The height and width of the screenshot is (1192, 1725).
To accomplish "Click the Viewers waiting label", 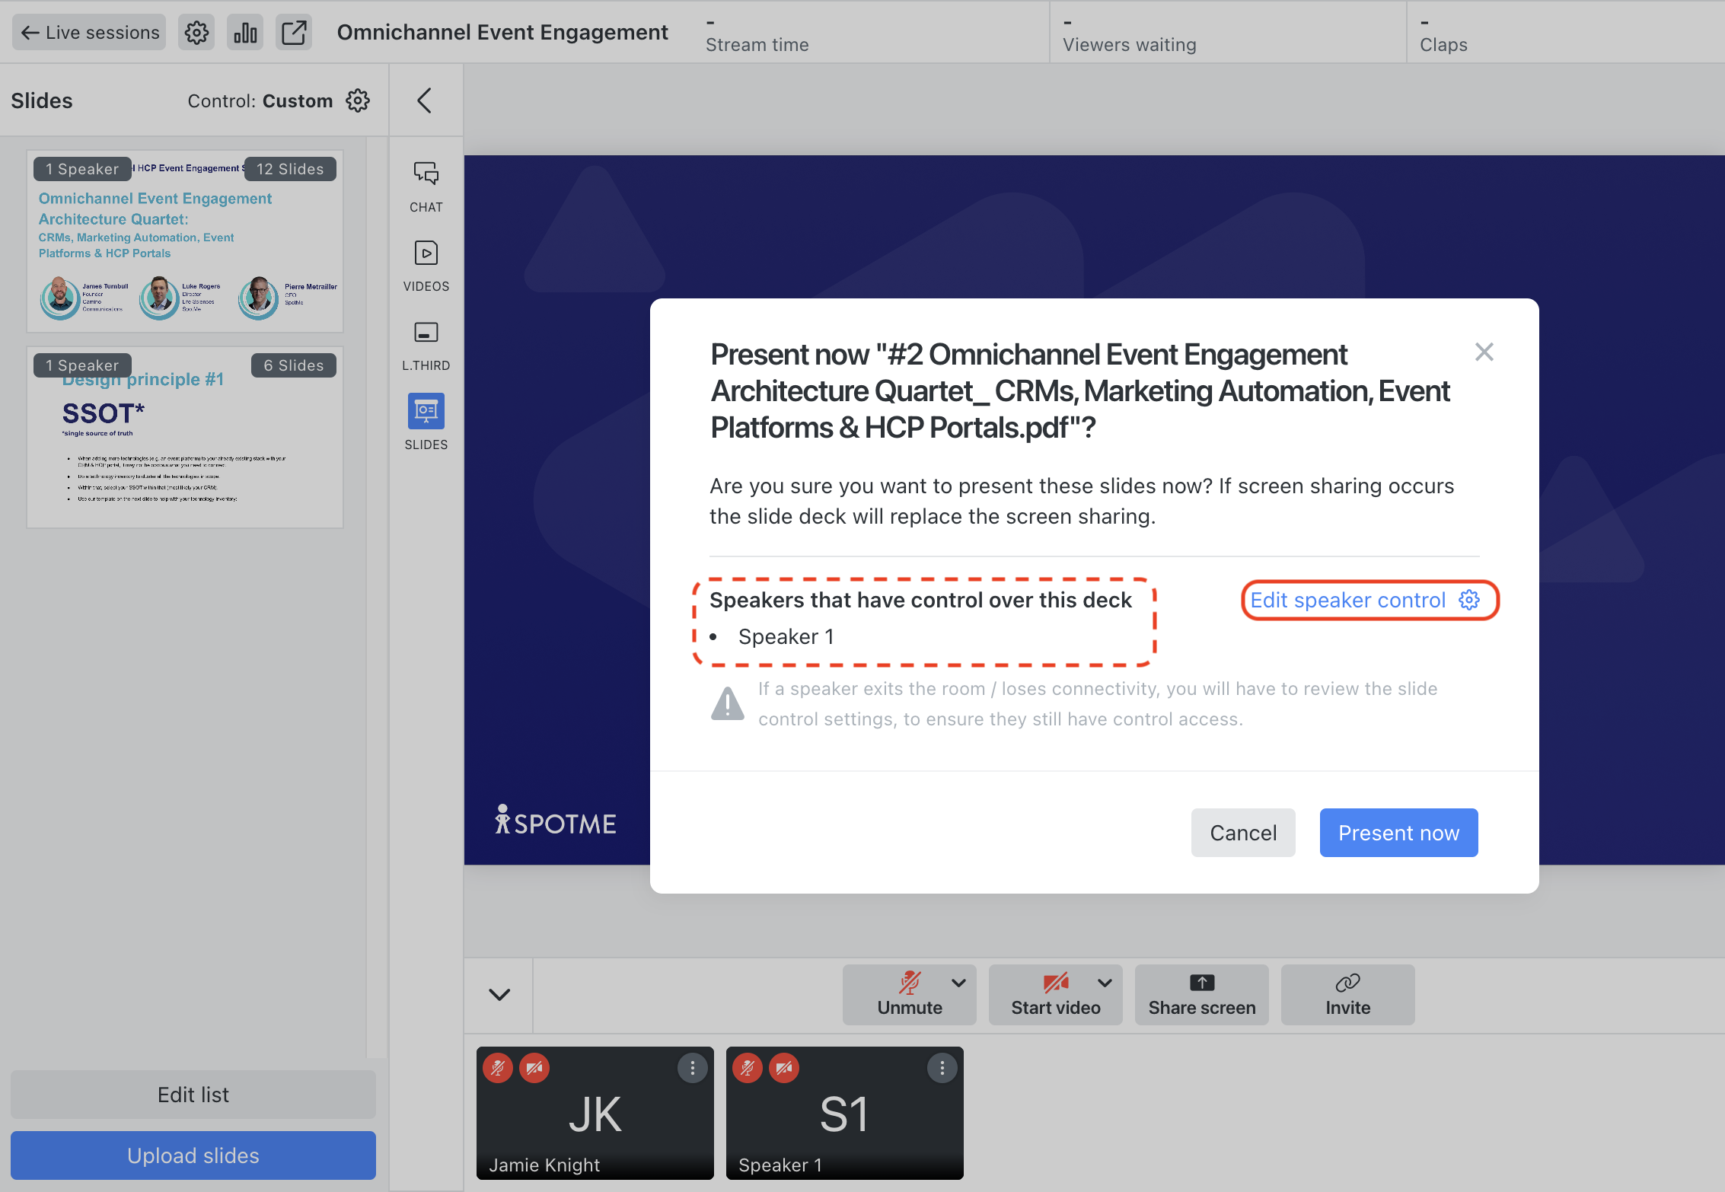I will 1129,45.
